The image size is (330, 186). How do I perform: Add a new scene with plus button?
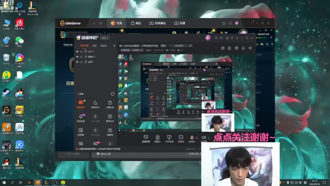[114, 45]
